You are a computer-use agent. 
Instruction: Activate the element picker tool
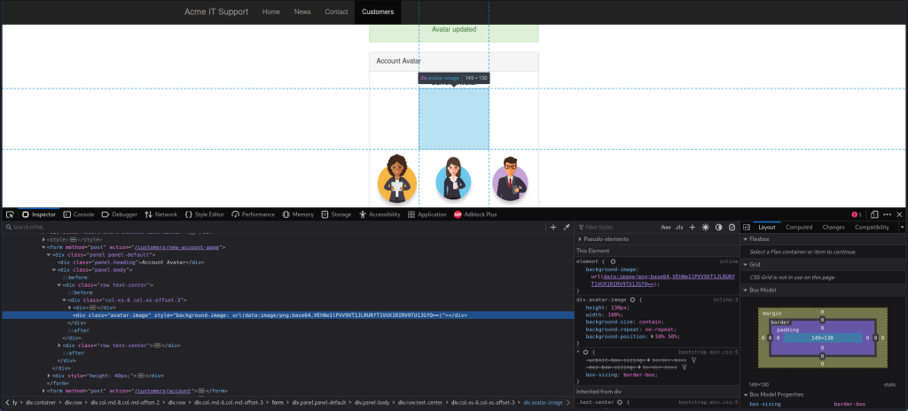click(x=10, y=214)
